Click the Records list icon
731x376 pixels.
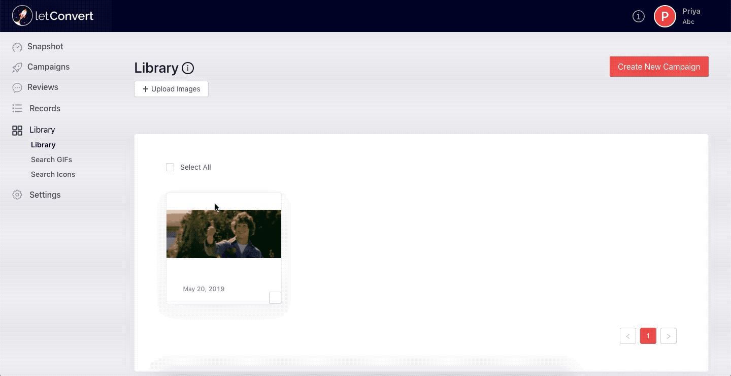click(x=17, y=108)
